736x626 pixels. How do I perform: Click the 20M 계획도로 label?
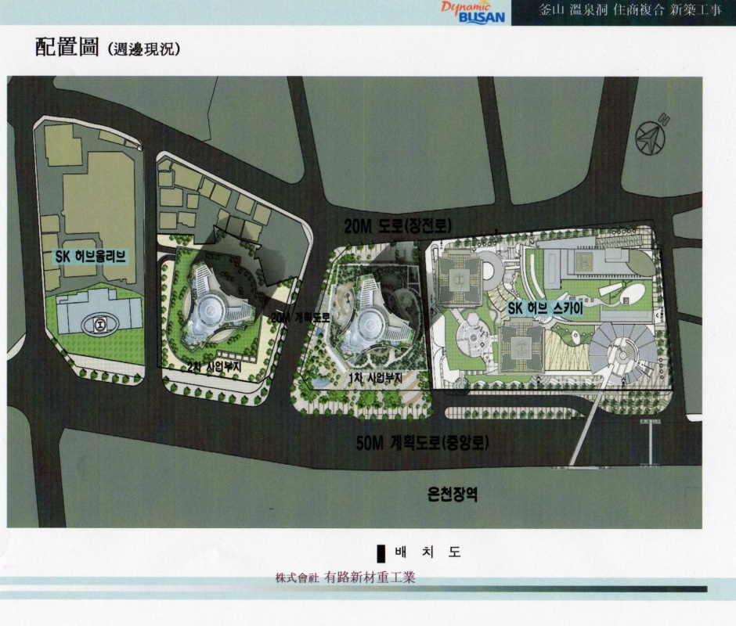coord(300,318)
